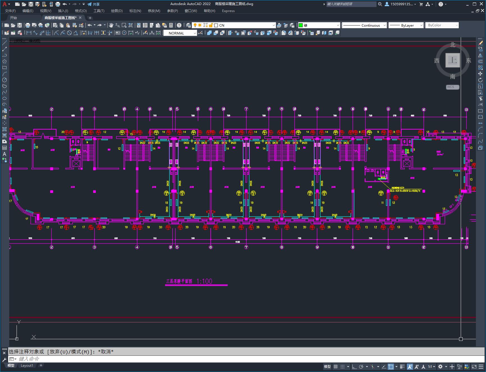Switch to the 开始 tab

[x=13, y=18]
